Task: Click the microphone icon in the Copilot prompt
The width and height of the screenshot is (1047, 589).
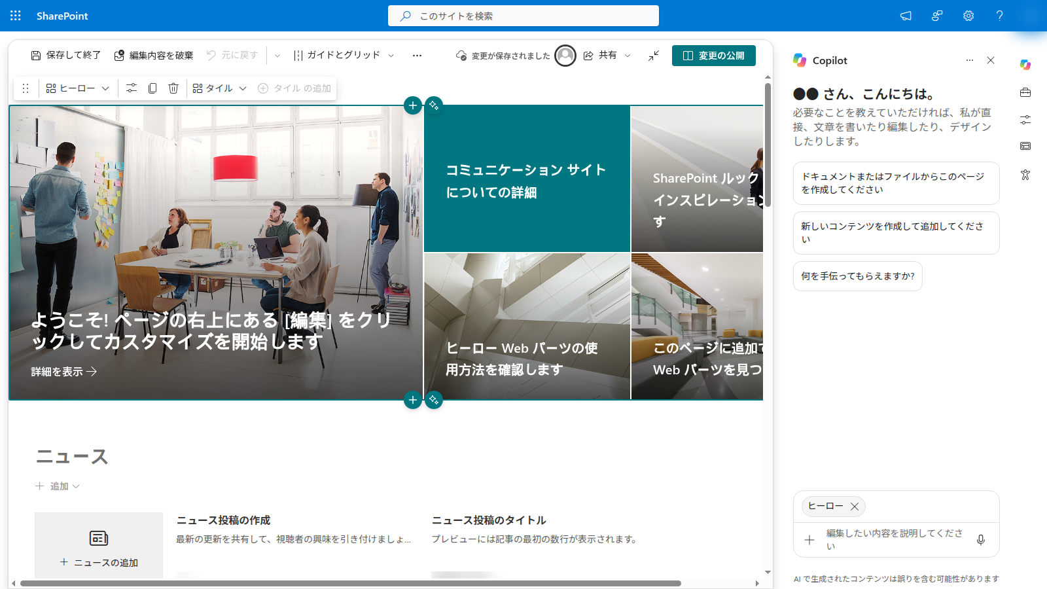Action: point(981,540)
